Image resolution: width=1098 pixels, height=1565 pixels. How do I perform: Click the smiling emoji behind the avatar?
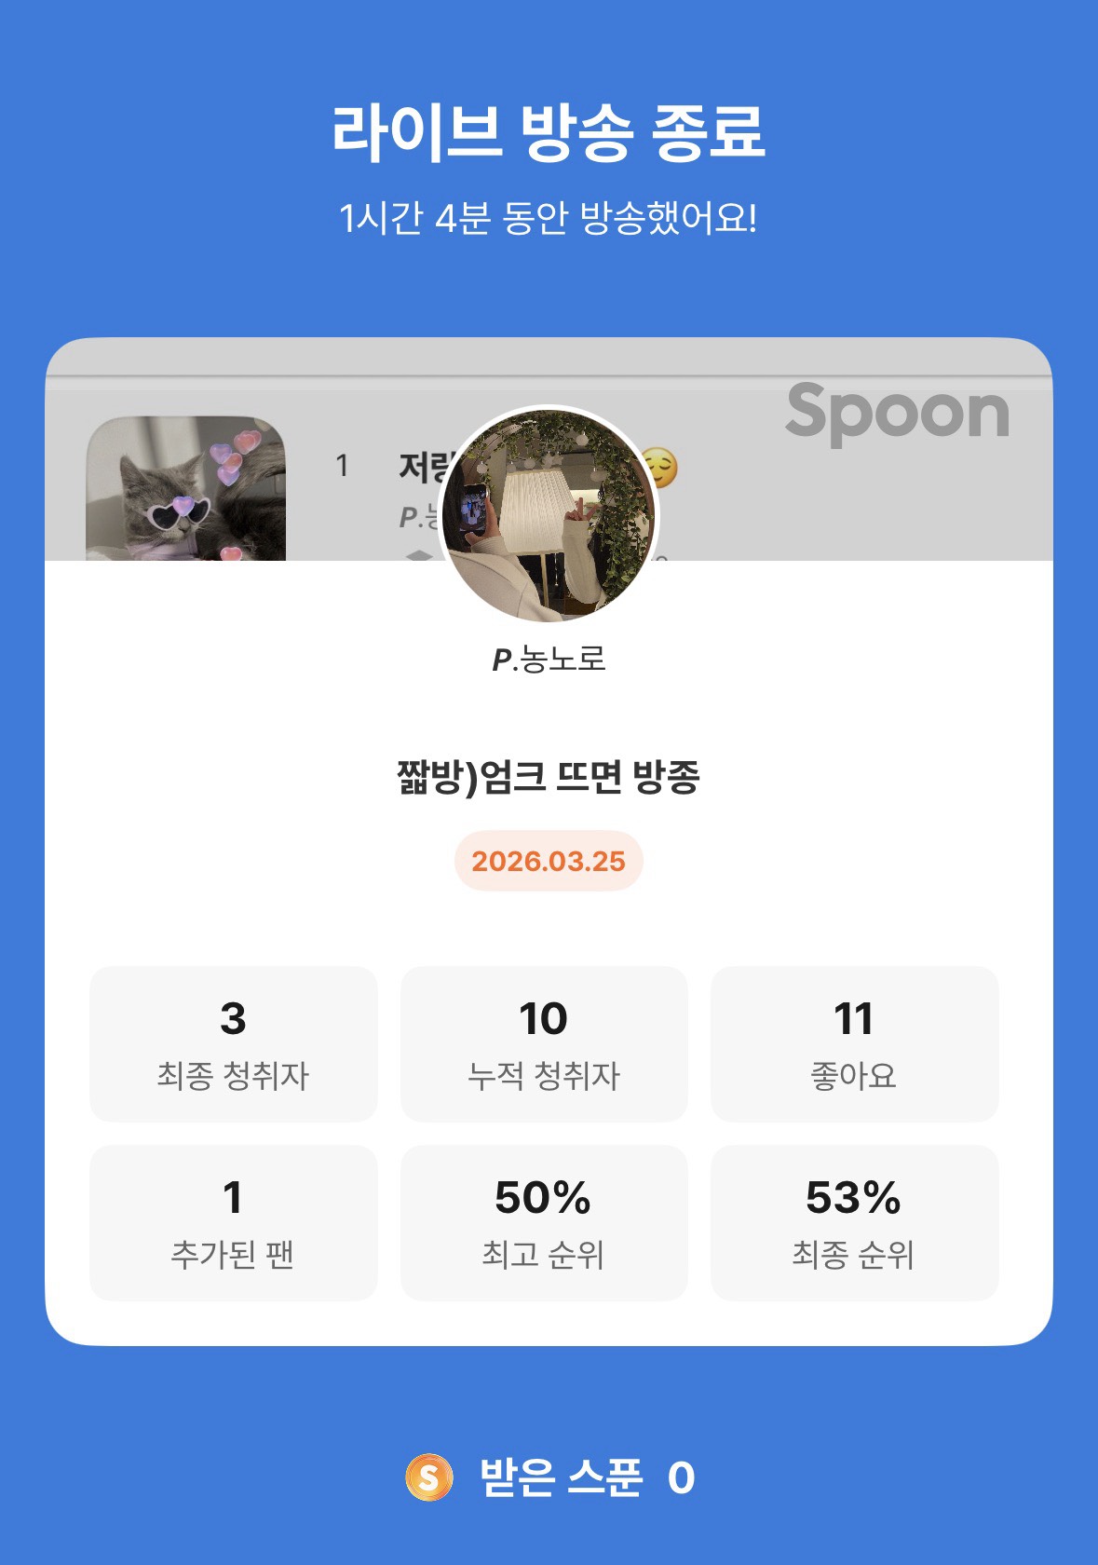click(663, 468)
